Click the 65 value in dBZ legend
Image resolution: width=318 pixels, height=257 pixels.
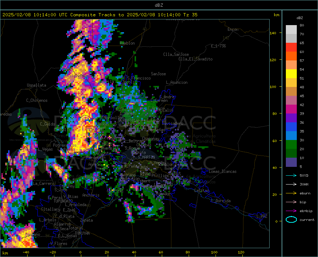click(x=302, y=43)
